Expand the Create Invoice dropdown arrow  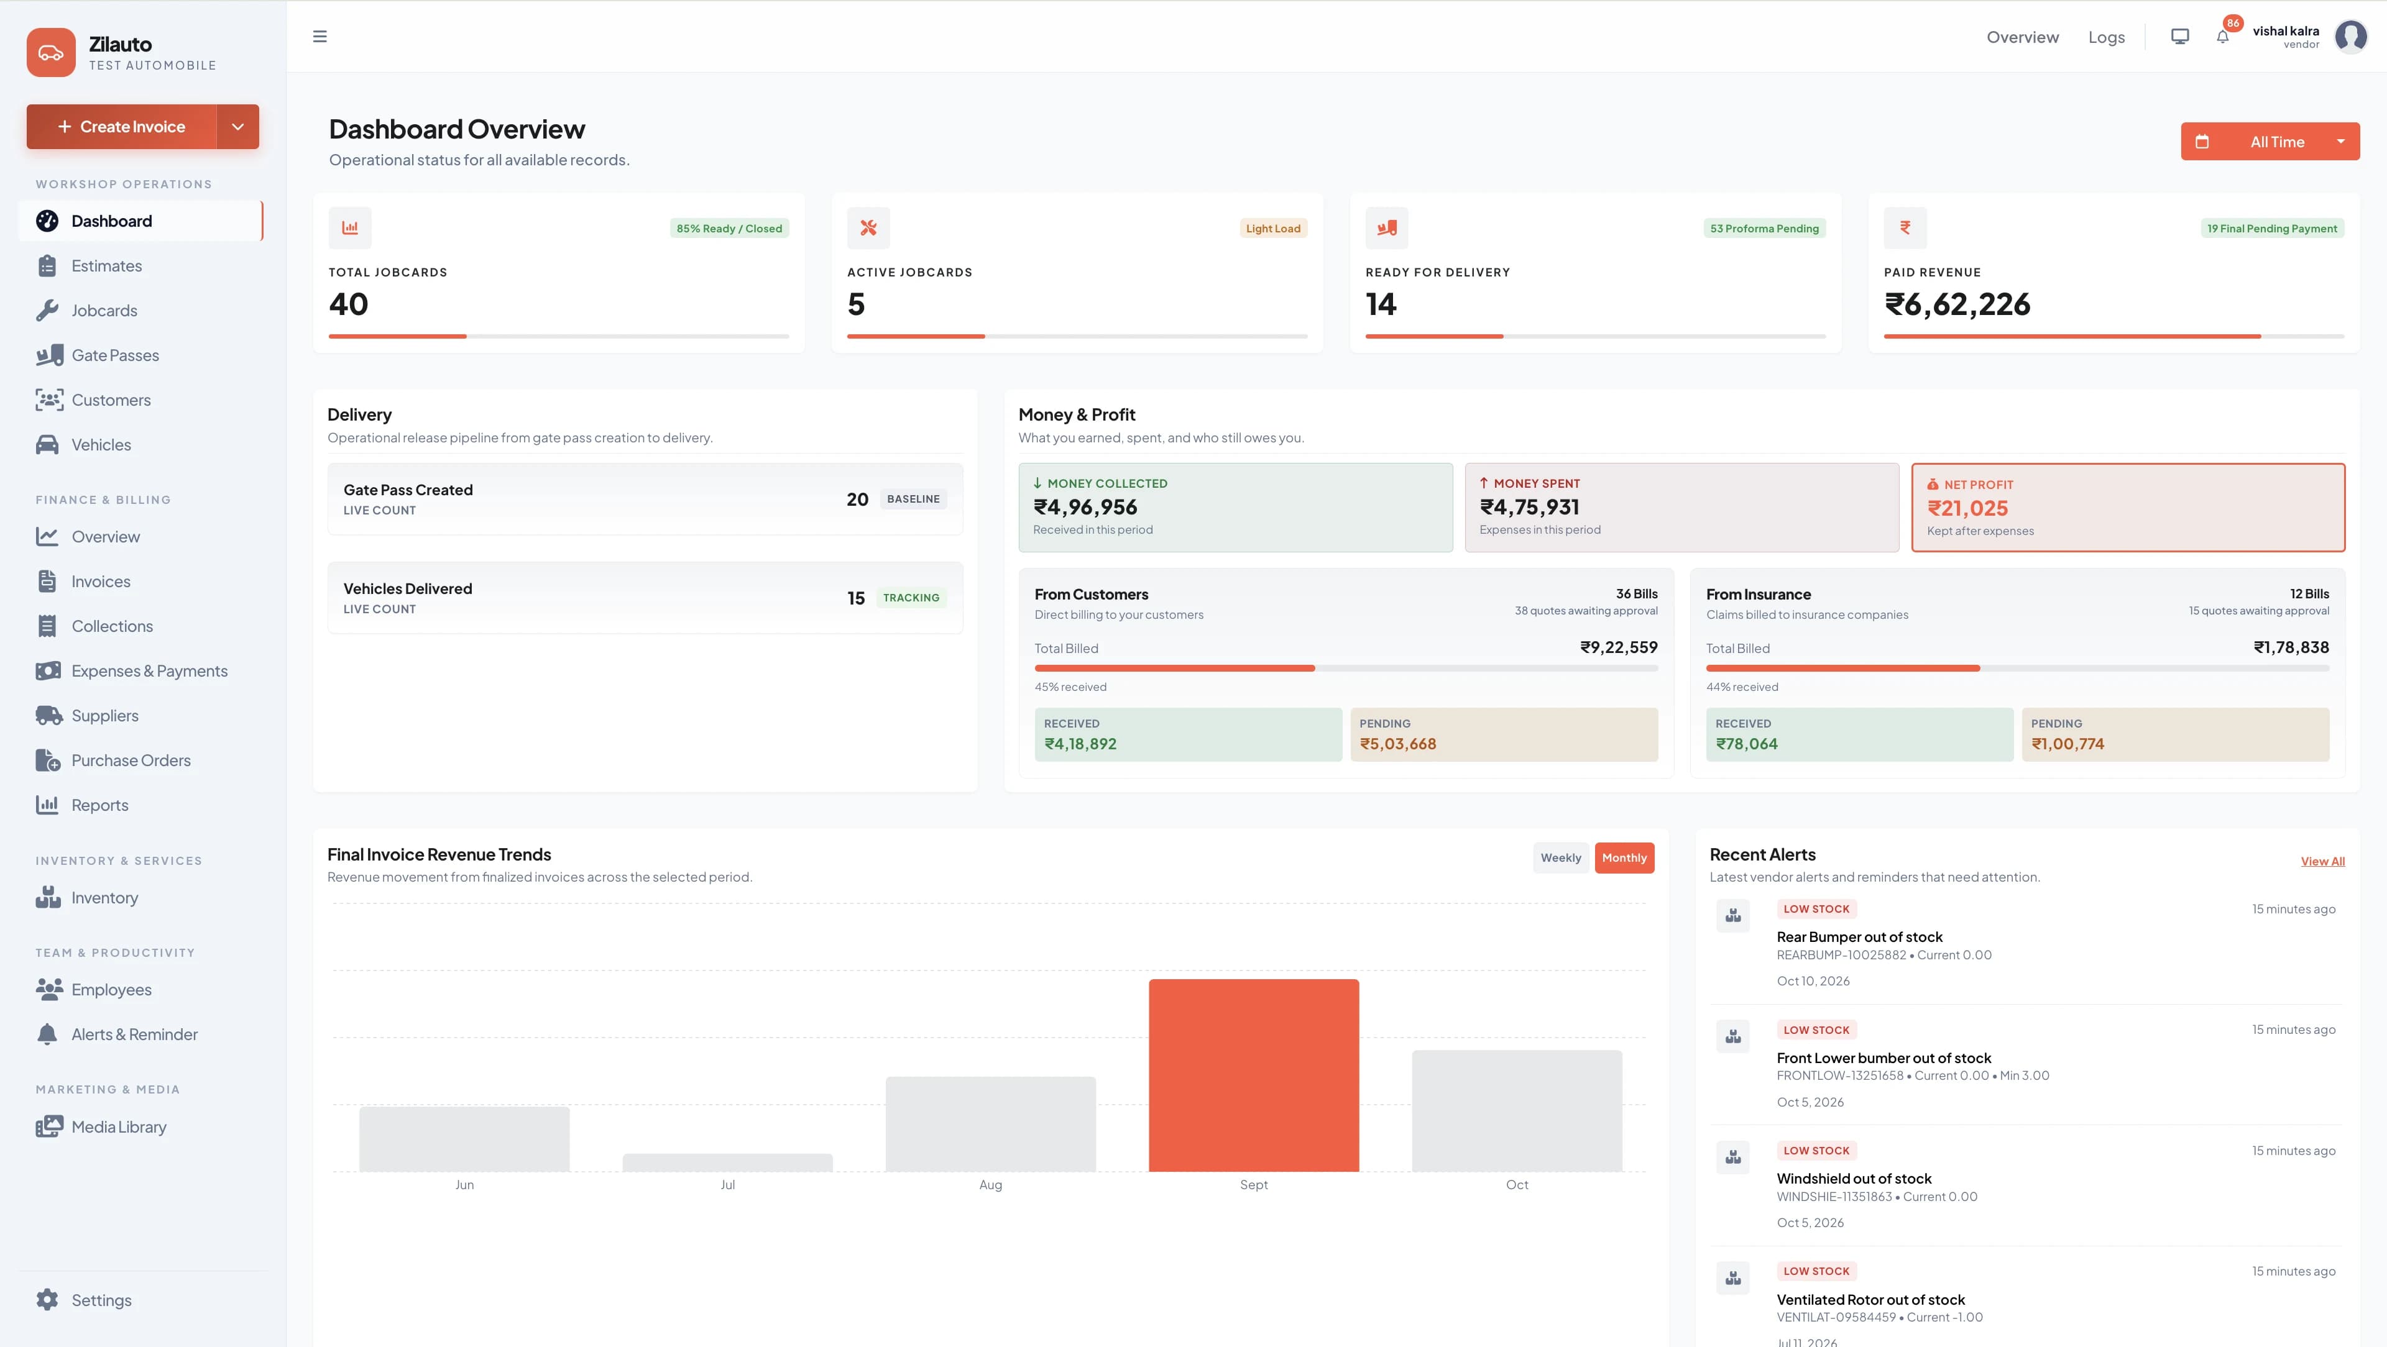[x=238, y=127]
